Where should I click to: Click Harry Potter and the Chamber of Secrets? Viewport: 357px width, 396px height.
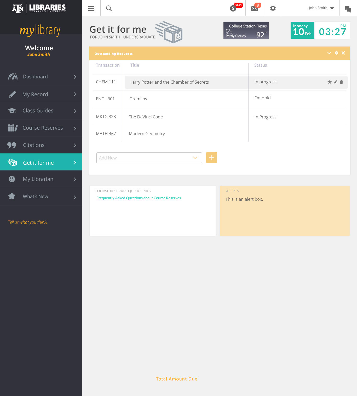tap(169, 82)
